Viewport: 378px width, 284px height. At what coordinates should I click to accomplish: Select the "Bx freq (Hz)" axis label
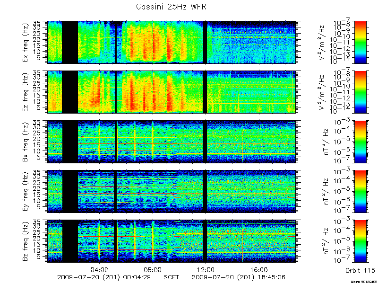(x=26, y=142)
